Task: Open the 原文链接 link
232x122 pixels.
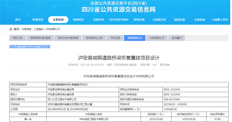Action: (x=164, y=65)
